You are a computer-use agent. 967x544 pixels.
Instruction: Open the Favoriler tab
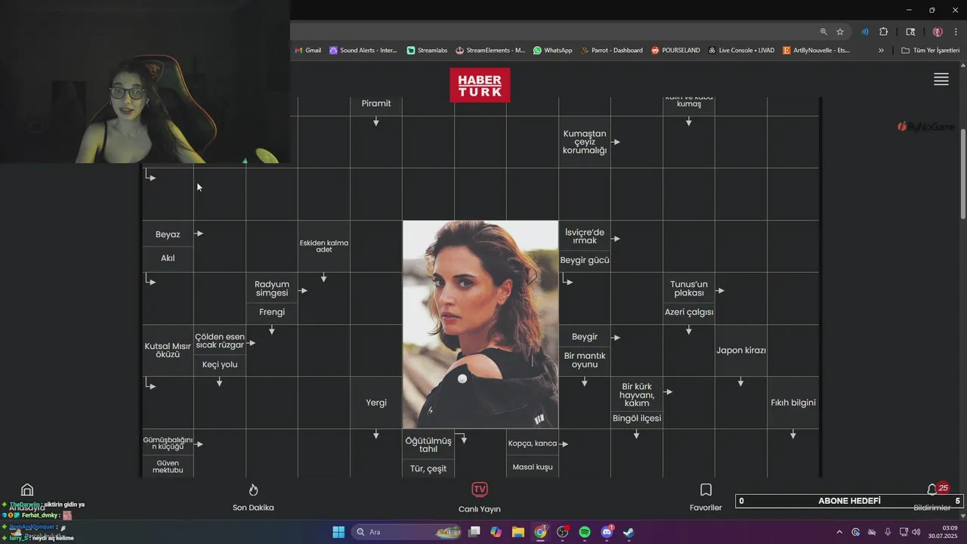click(706, 498)
